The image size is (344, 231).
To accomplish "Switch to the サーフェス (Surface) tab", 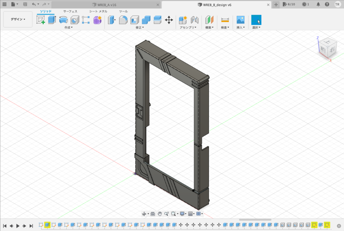I will (70, 11).
